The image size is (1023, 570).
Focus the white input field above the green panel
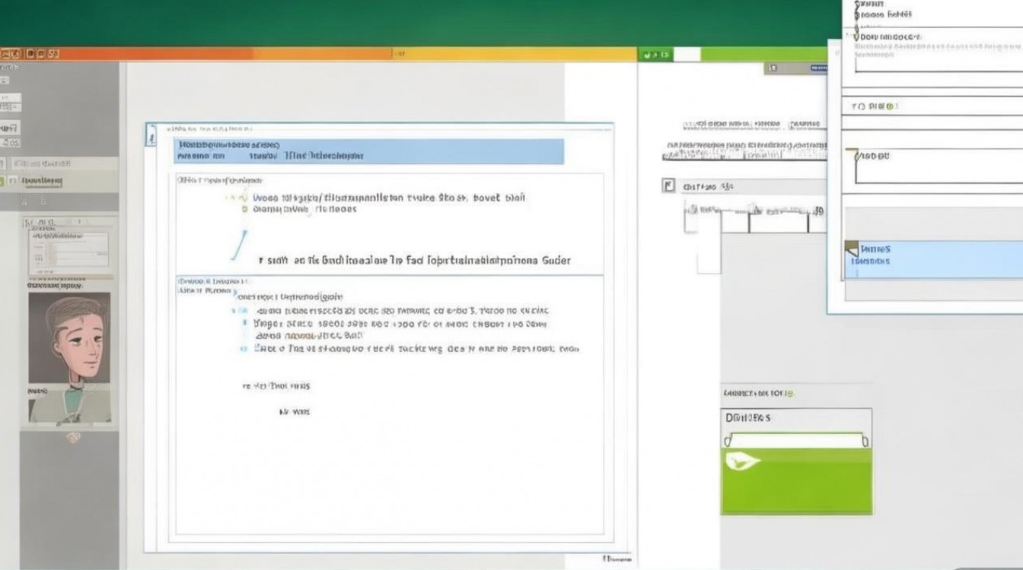[796, 440]
